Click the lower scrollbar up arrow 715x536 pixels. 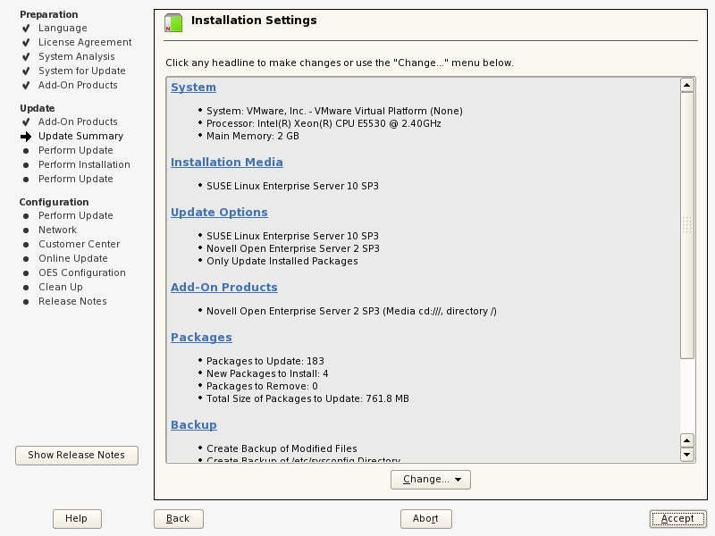pyautogui.click(x=687, y=440)
